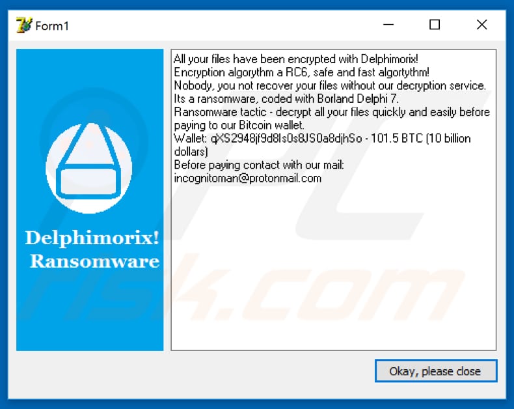Click the Form1 title text
The height and width of the screenshot is (409, 514).
(52, 26)
